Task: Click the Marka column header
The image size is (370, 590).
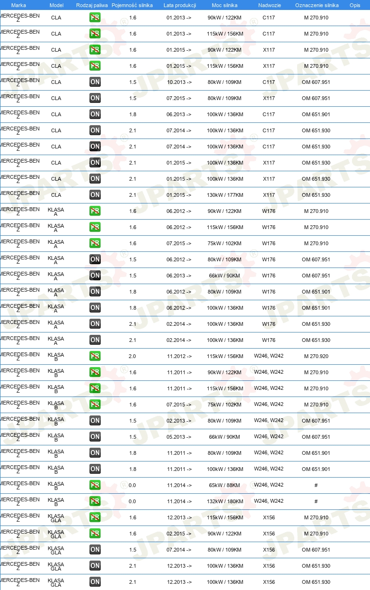Action: point(18,5)
